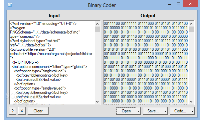
Task: Open help with the ? button
Action: point(13,111)
